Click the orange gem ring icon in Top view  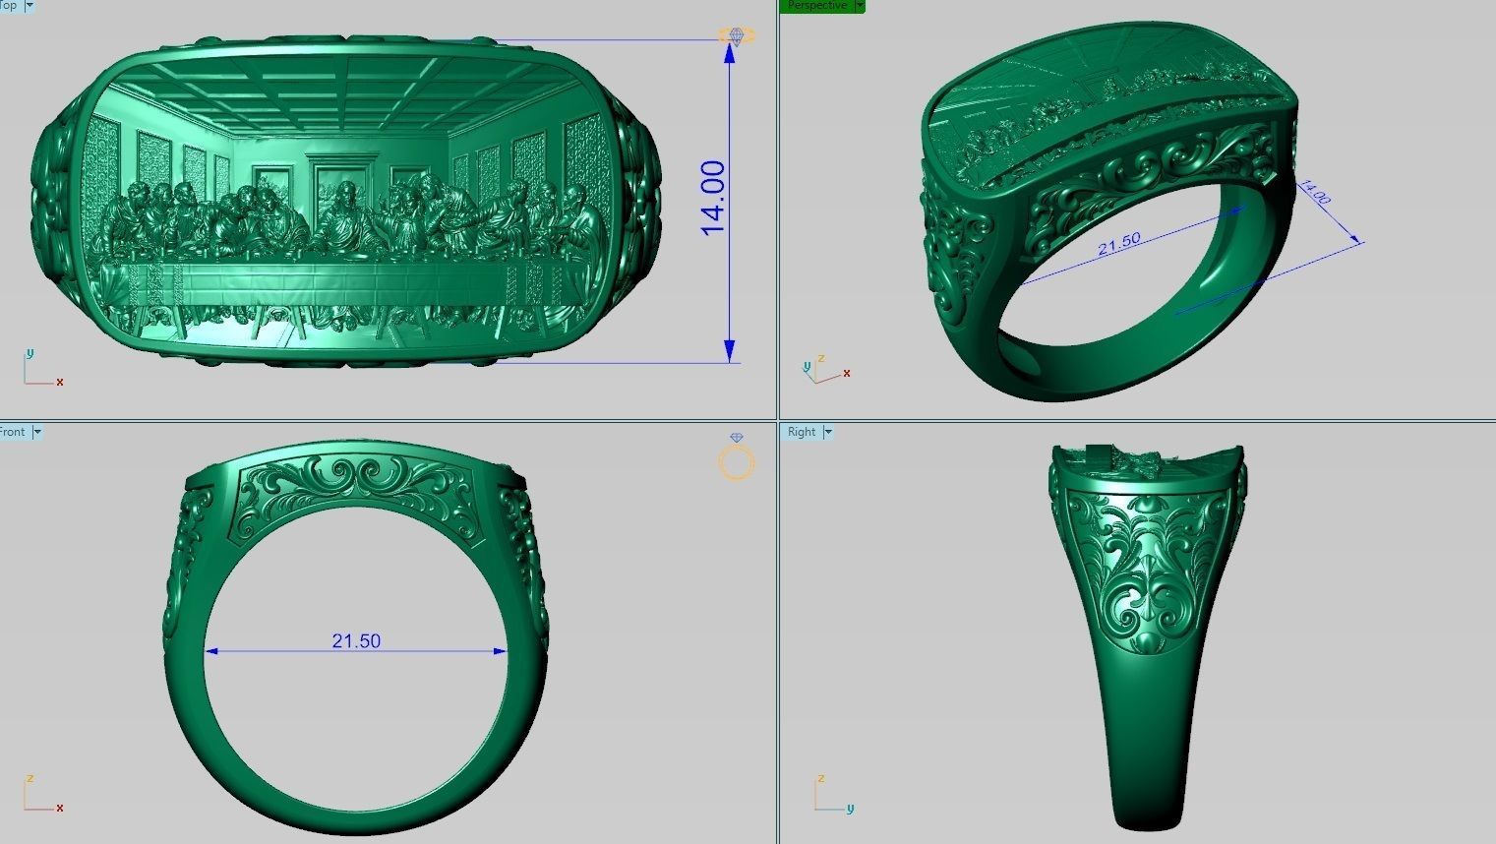click(737, 37)
